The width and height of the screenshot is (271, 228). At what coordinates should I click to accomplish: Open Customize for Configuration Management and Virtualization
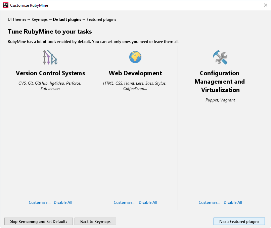pos(209,202)
